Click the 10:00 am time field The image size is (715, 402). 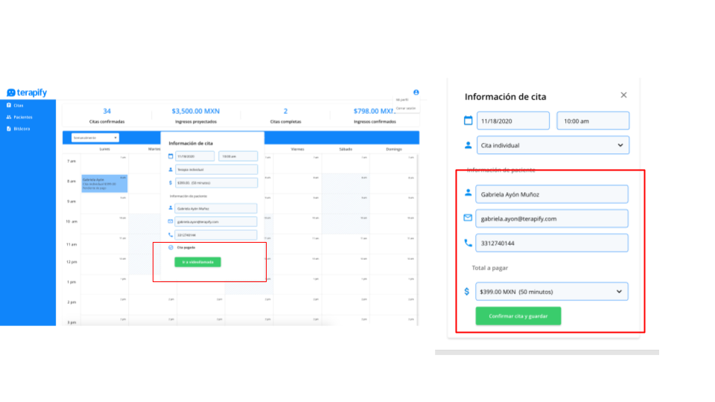click(593, 121)
